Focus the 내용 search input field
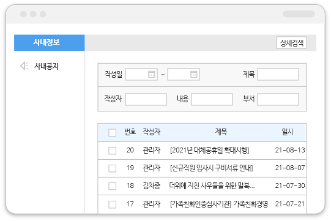331x221 pixels. (212, 99)
